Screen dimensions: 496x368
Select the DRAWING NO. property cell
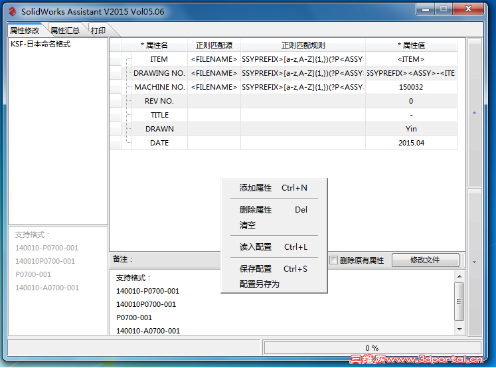point(159,73)
